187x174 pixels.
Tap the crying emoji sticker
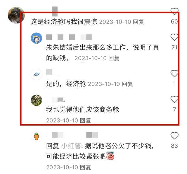[110, 156]
